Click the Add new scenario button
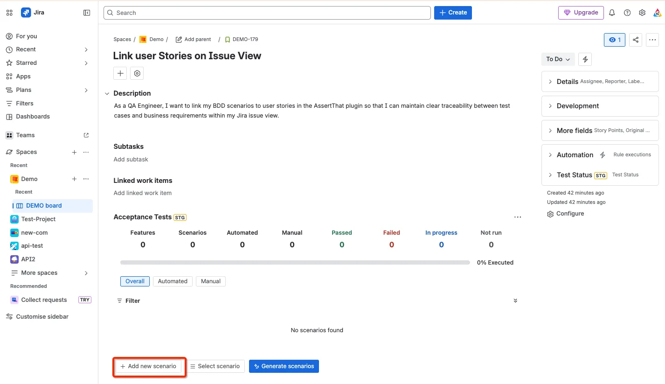Screen dimensions: 665x384 [148, 366]
